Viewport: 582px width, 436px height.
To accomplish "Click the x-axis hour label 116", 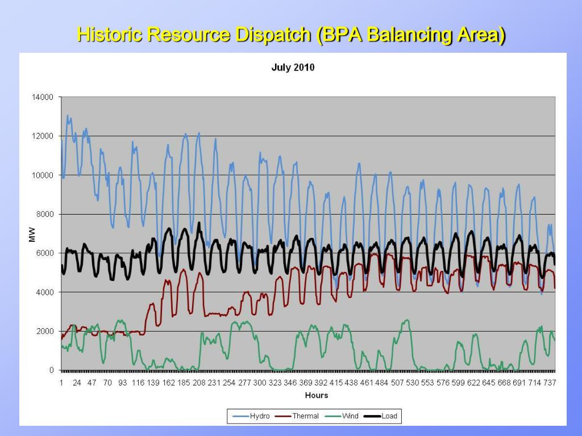I will (x=138, y=383).
